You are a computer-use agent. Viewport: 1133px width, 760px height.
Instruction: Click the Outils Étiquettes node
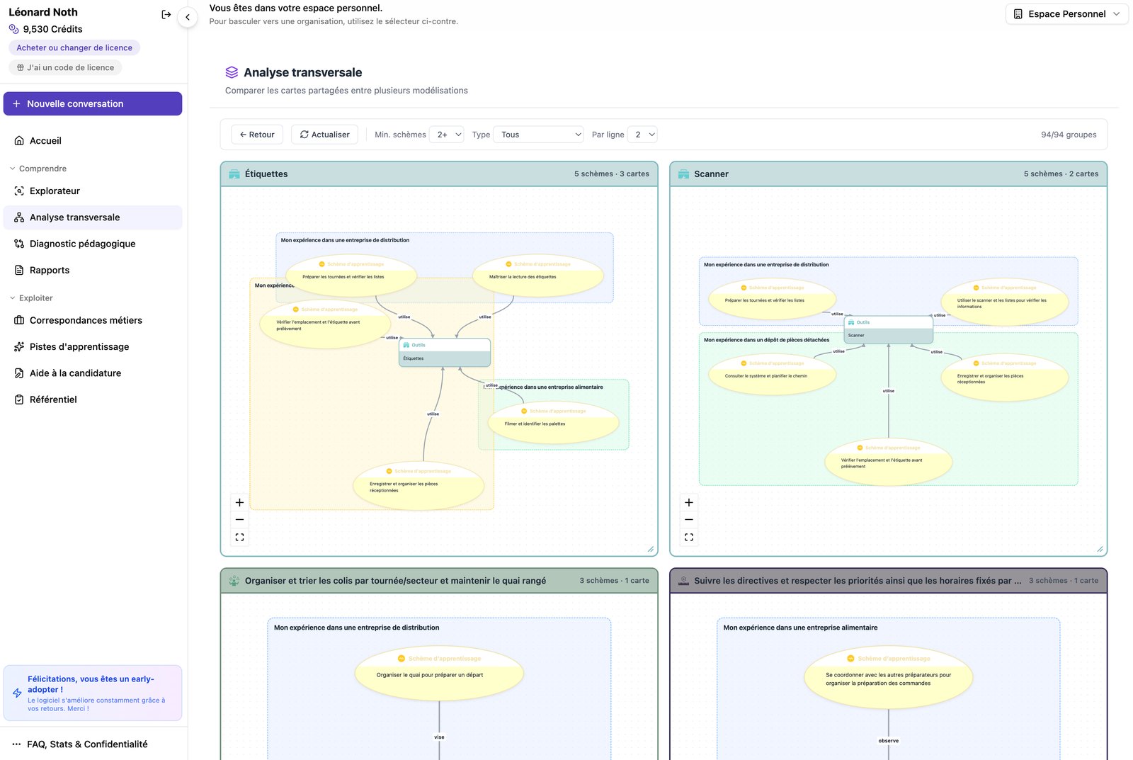pyautogui.click(x=445, y=352)
